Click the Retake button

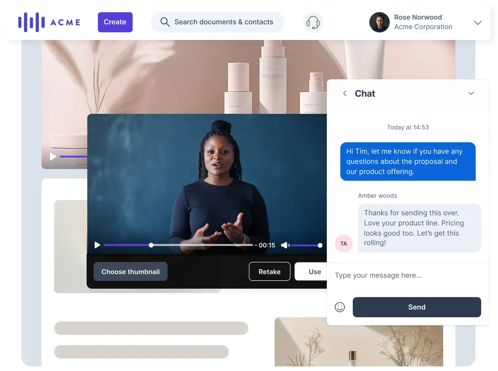pos(269,271)
